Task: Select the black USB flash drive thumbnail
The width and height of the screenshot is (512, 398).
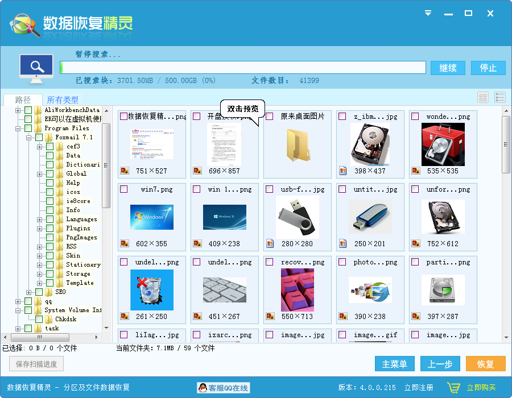Action: pos(297,217)
